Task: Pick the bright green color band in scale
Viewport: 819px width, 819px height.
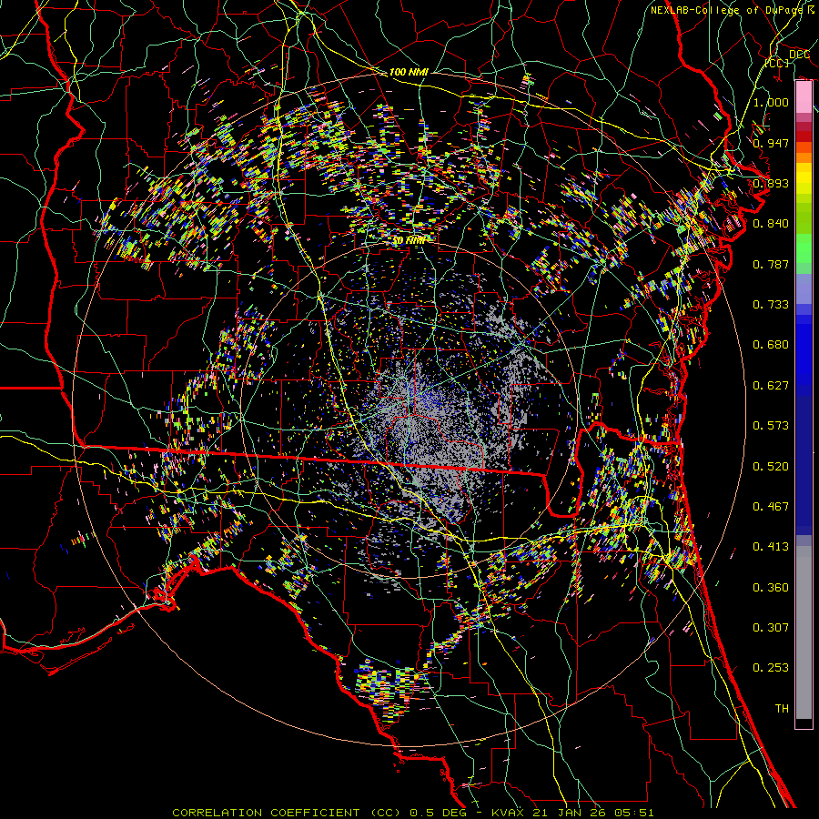Action: [x=804, y=248]
